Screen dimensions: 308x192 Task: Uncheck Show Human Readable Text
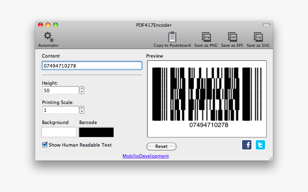(45, 145)
